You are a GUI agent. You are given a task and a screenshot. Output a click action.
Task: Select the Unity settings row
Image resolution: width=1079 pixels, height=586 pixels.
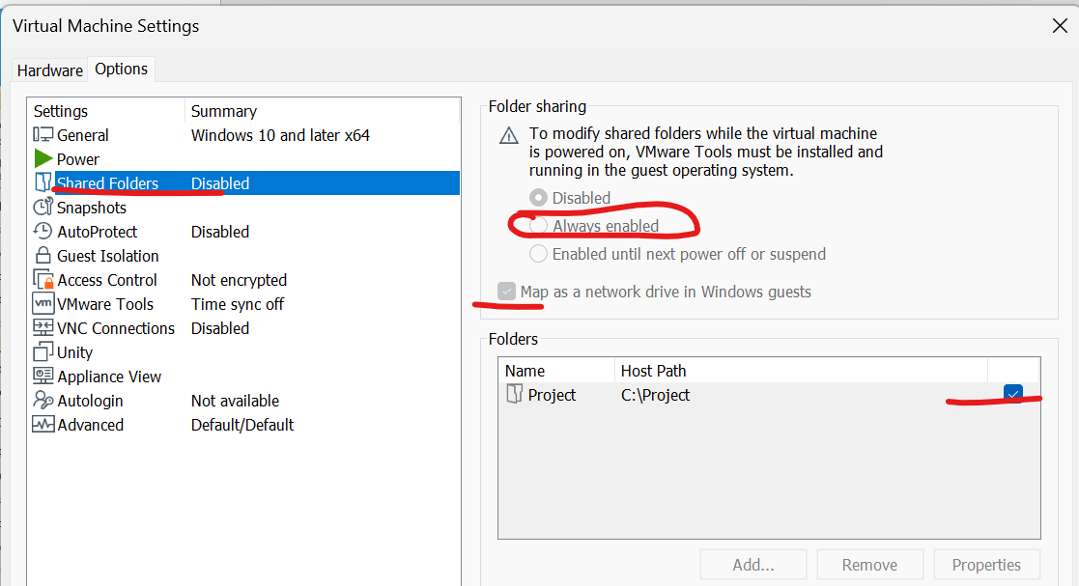[x=243, y=351]
